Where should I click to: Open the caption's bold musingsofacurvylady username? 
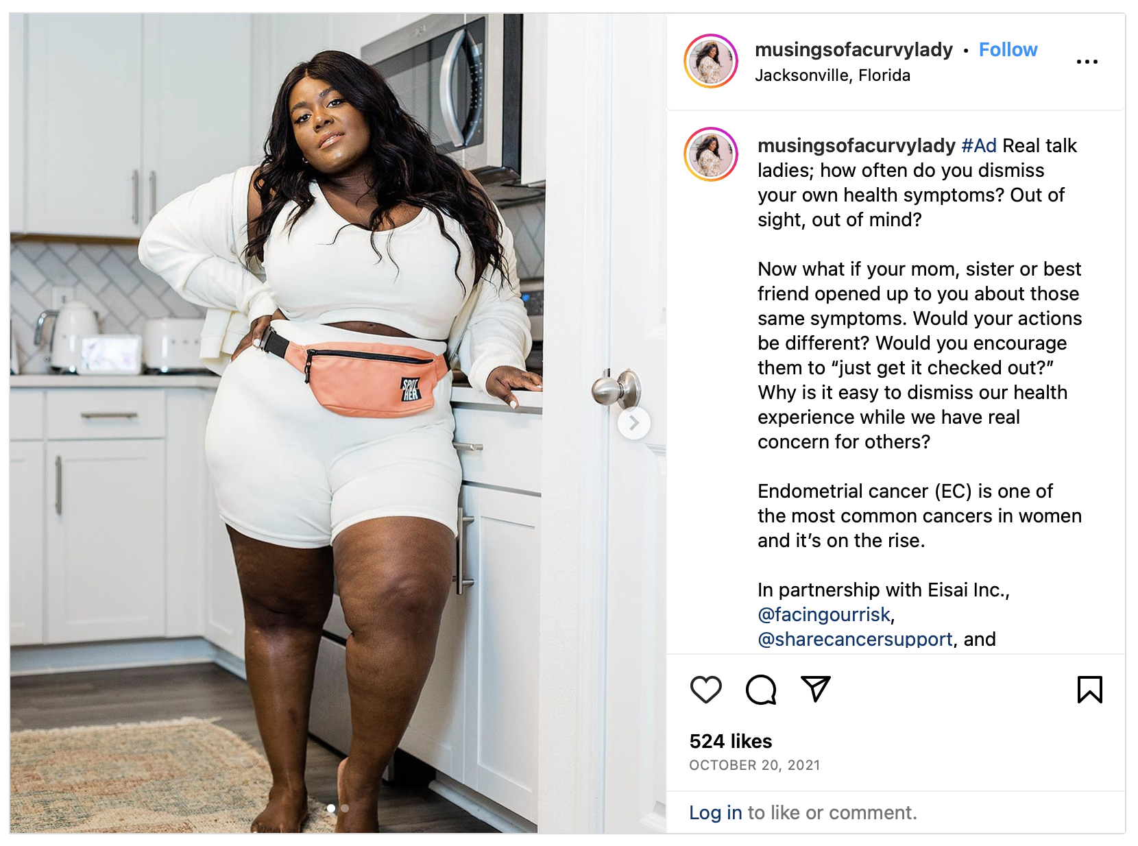pos(856,145)
